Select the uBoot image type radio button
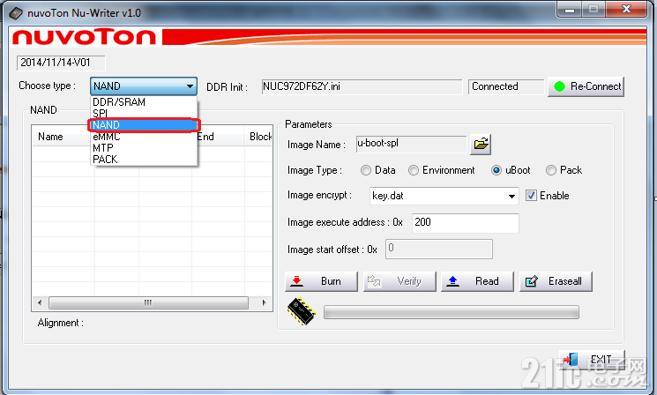The image size is (657, 395). tap(496, 170)
